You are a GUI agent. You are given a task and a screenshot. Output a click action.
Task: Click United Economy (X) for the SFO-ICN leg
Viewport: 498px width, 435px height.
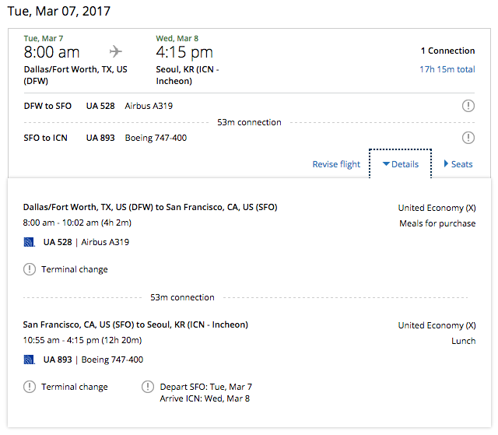point(437,325)
